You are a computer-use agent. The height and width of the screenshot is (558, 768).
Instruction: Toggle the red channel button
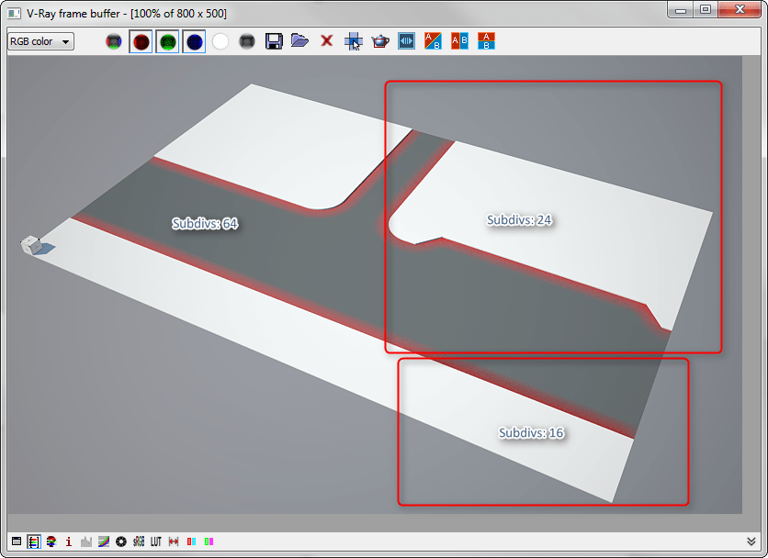click(x=141, y=41)
